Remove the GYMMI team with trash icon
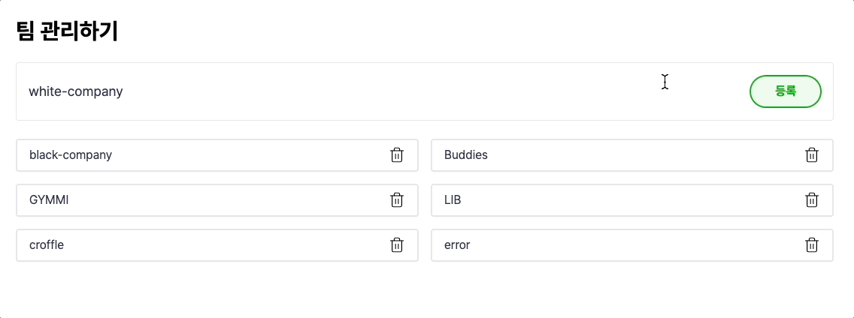This screenshot has height=318, width=854. [397, 200]
